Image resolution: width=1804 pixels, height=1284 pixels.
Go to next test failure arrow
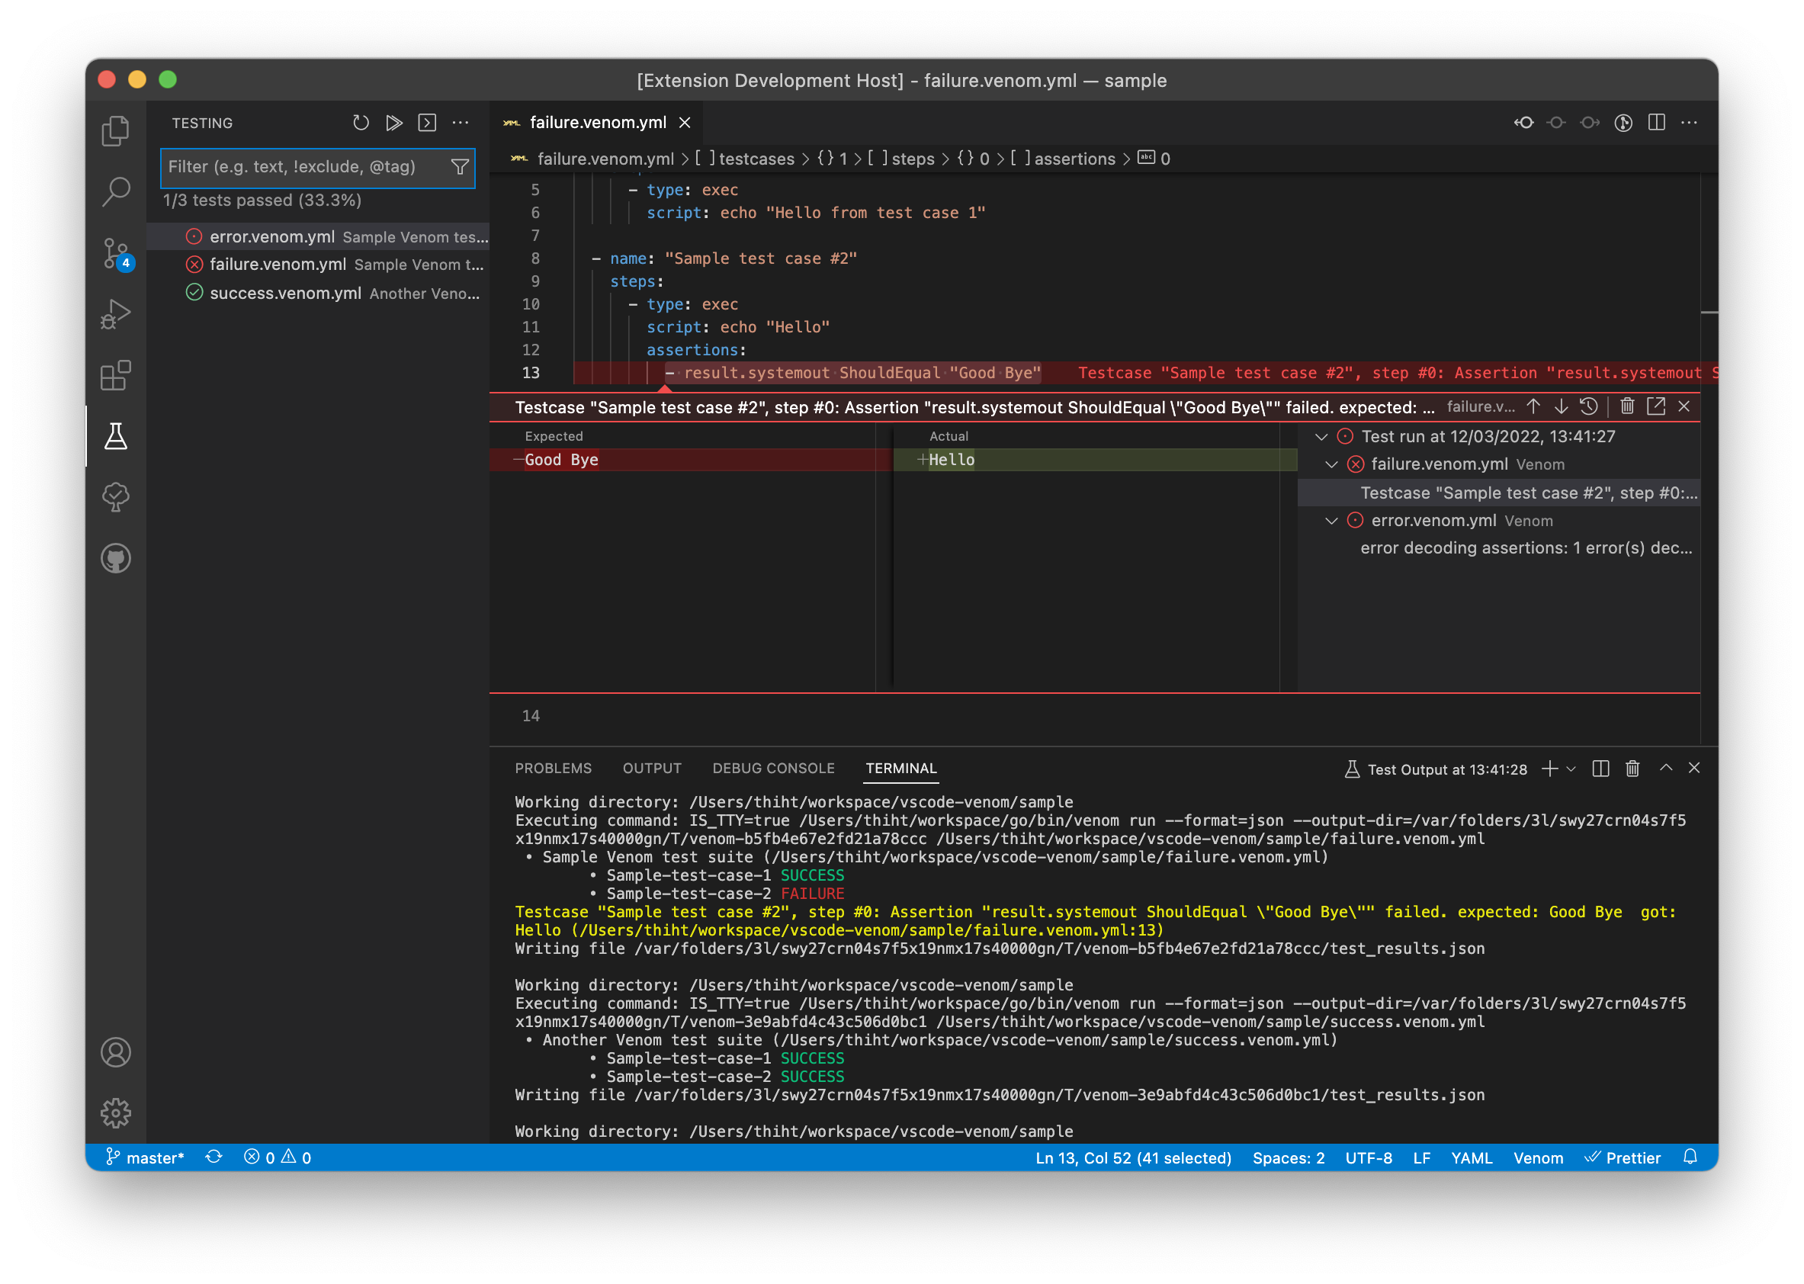pyautogui.click(x=1562, y=406)
